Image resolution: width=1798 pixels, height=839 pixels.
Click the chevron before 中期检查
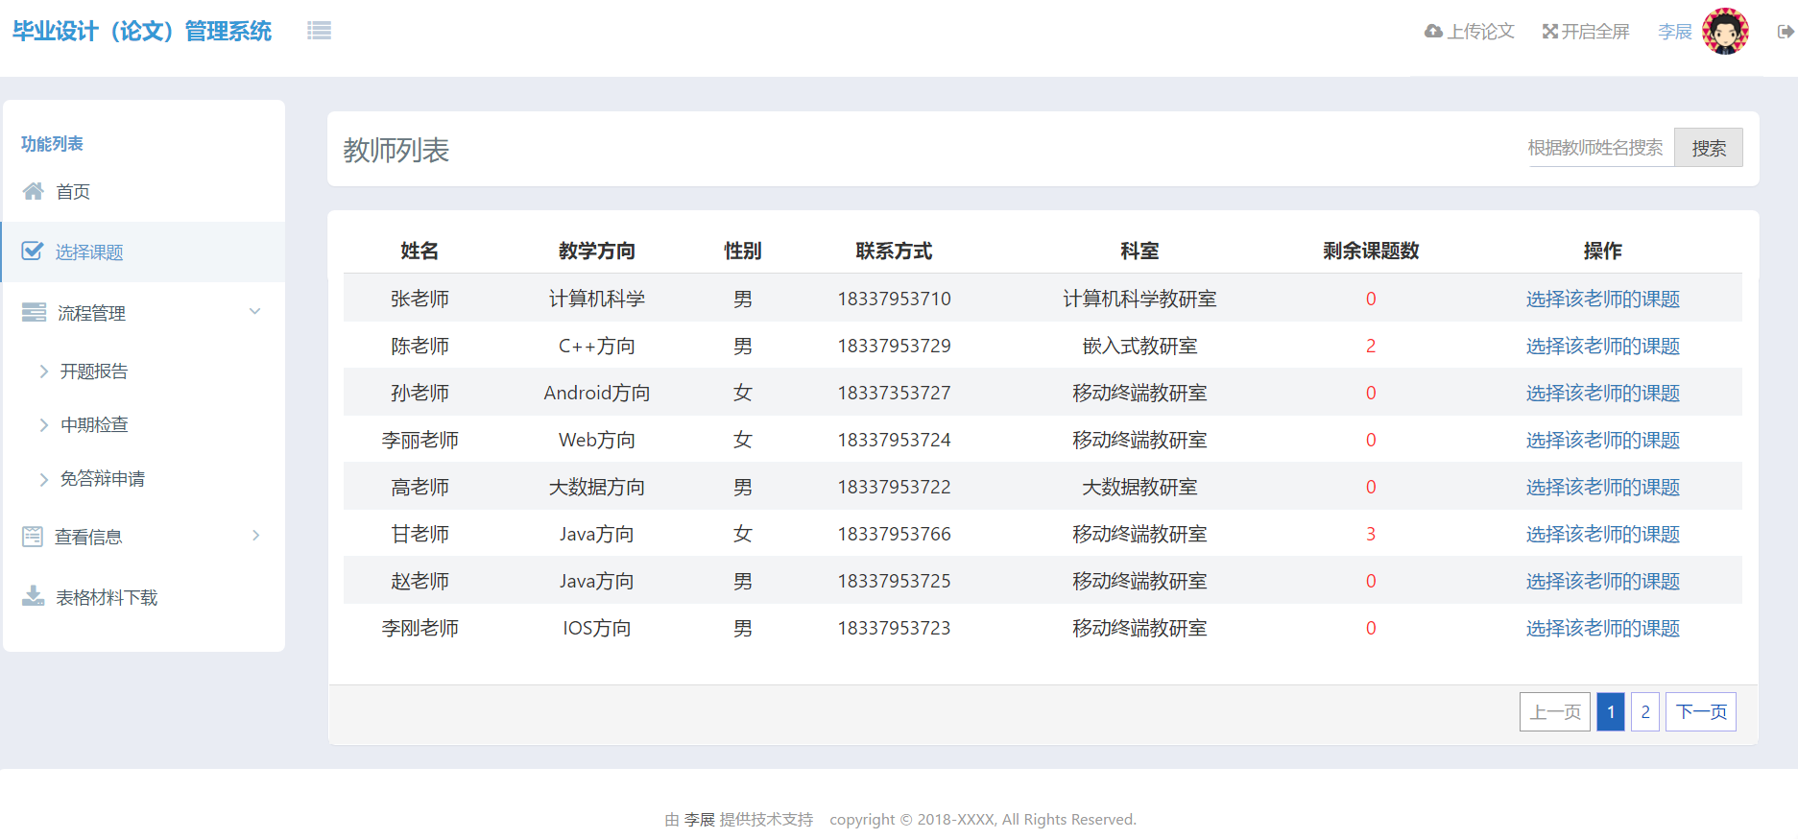click(43, 425)
